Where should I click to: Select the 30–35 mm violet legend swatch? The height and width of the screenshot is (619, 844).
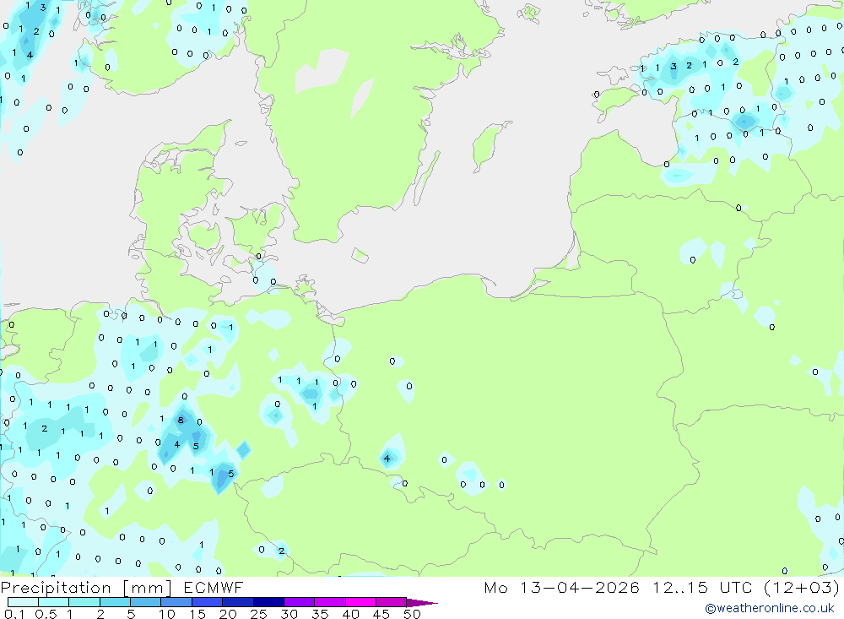[300, 602]
